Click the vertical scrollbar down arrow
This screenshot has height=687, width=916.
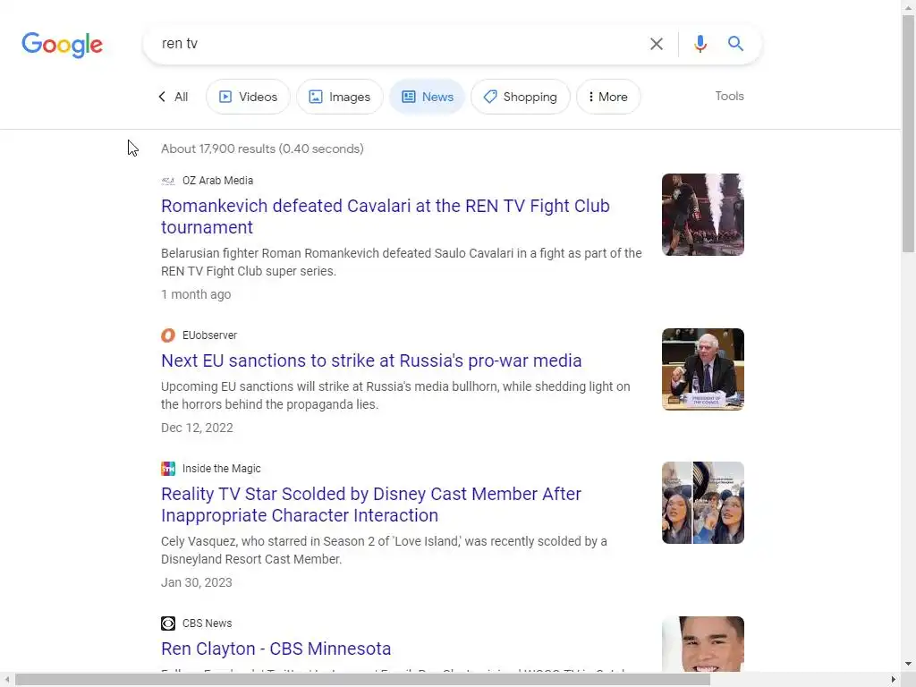908,664
